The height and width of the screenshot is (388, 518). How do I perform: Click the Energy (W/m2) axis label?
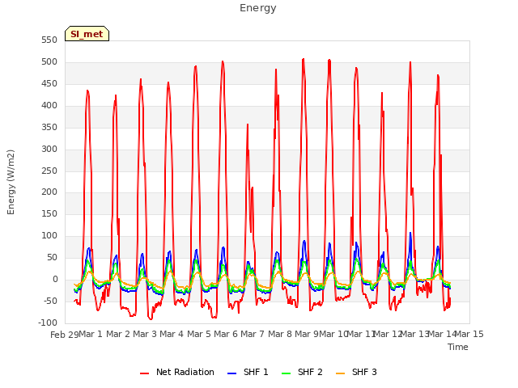pyautogui.click(x=11, y=182)
